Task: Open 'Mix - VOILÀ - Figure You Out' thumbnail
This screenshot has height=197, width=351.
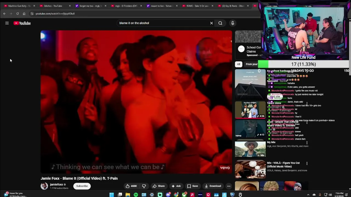Action: pos(250,169)
